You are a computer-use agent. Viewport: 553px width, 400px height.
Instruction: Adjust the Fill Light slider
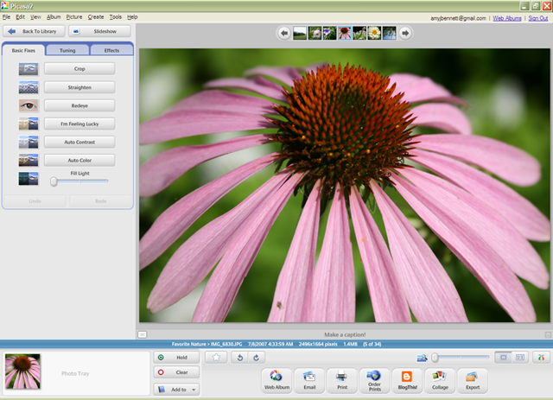54,181
